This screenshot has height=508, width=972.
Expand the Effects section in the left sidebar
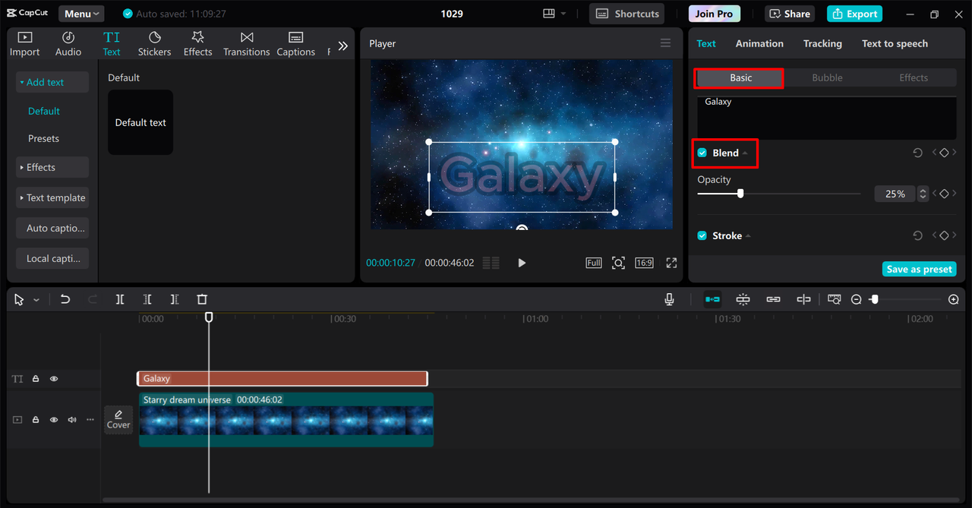point(52,167)
